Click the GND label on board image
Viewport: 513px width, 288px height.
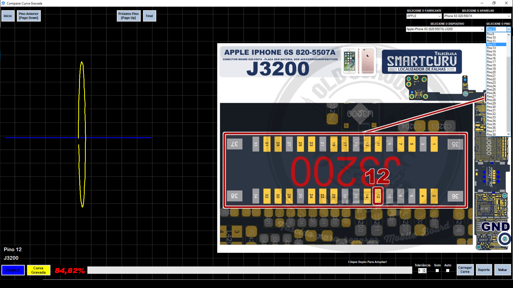(496, 227)
